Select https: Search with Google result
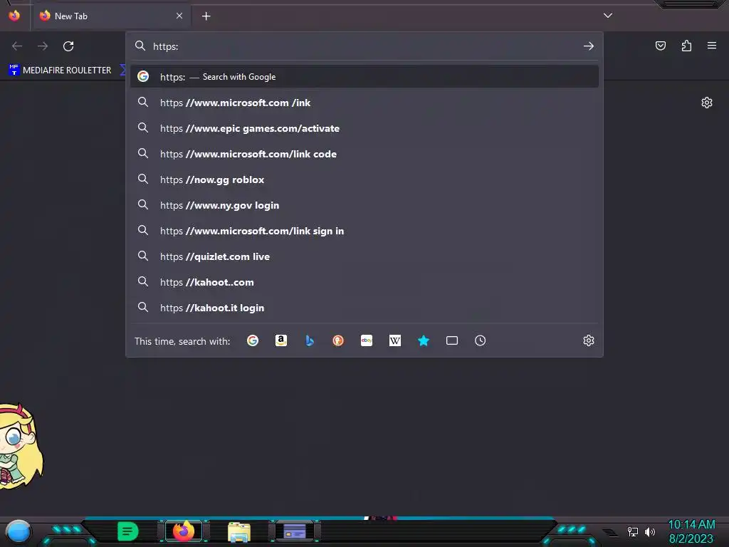This screenshot has height=547, width=729. pos(364,77)
